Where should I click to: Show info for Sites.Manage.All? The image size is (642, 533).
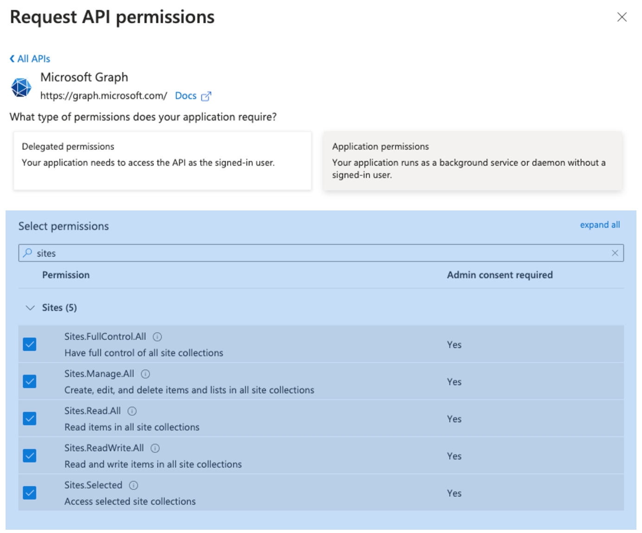[x=145, y=374]
